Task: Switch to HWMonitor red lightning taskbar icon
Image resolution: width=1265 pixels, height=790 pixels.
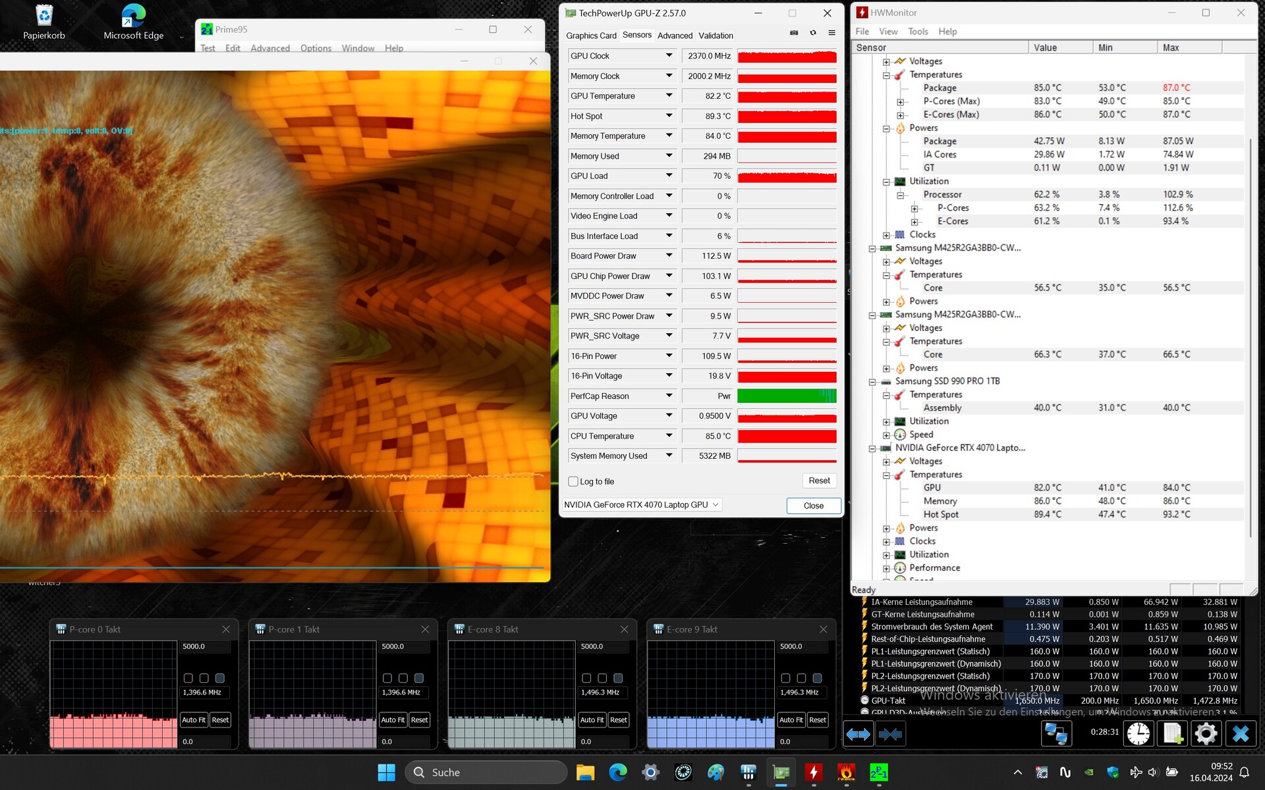Action: click(814, 772)
